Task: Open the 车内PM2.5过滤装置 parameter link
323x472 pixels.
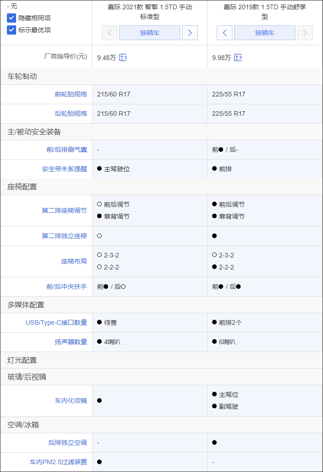Action: click(58, 462)
